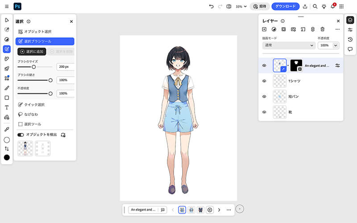Click the delete layer trash icon
Screen dimensions: 357x223
point(322,29)
